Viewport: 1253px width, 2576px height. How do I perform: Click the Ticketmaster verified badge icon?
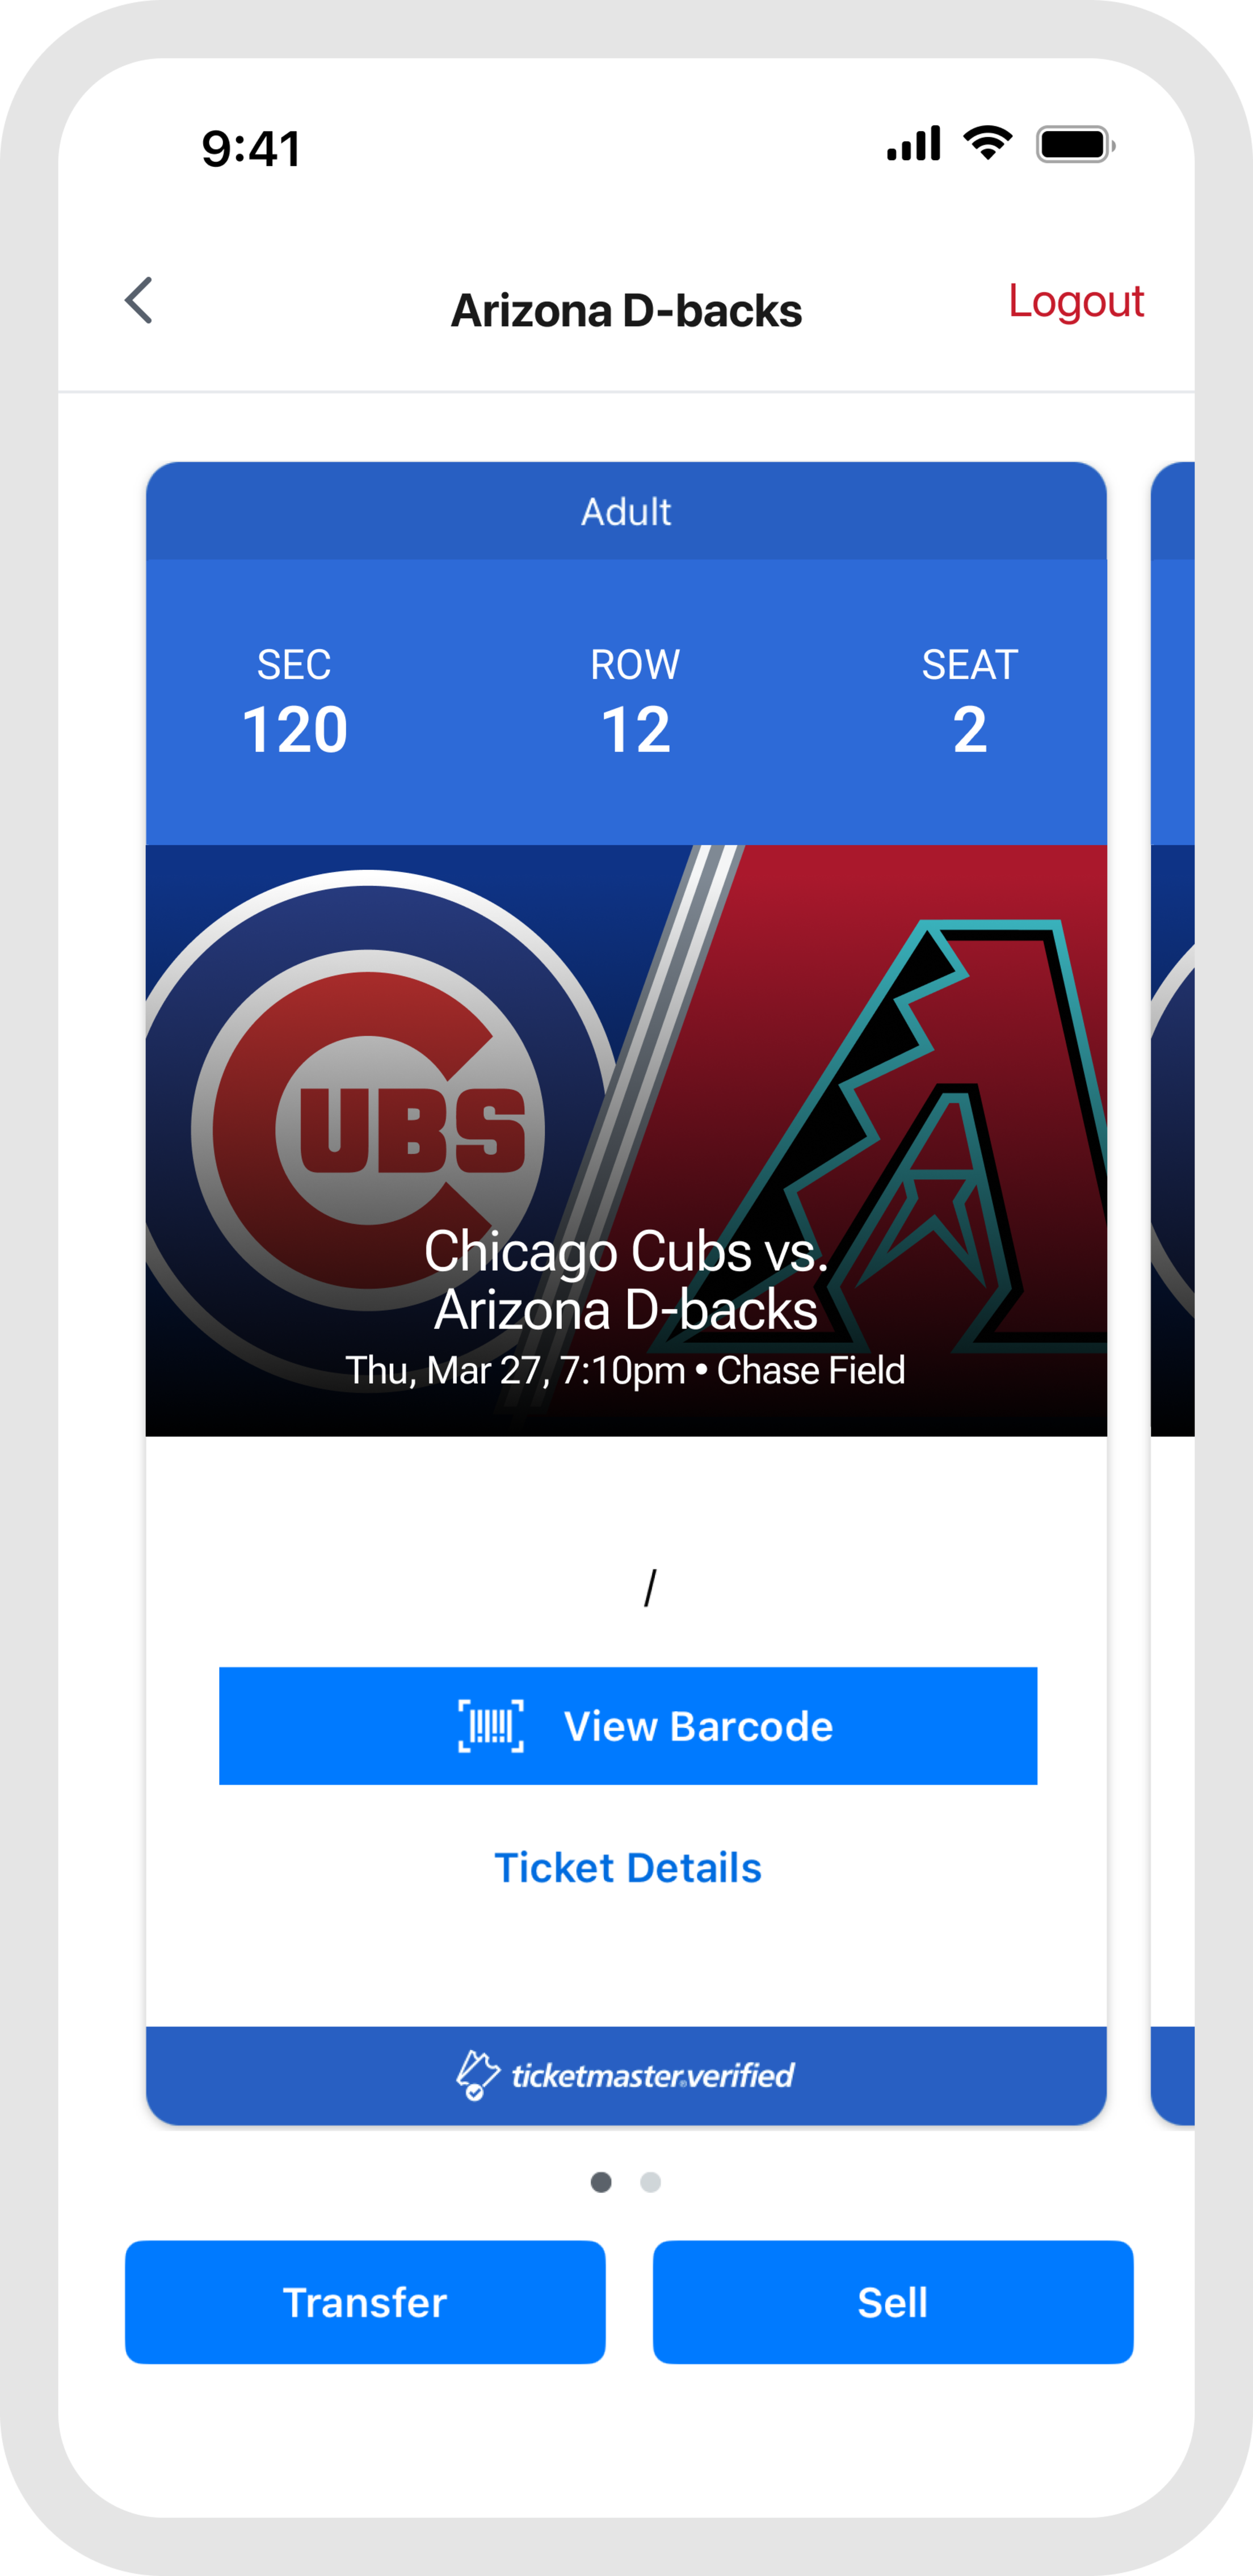pyautogui.click(x=477, y=2075)
